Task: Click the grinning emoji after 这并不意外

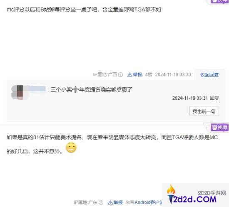Action: [71, 148]
